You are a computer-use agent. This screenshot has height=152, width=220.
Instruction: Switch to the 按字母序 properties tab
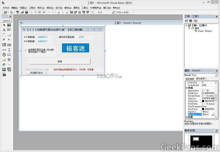[x=190, y=79]
